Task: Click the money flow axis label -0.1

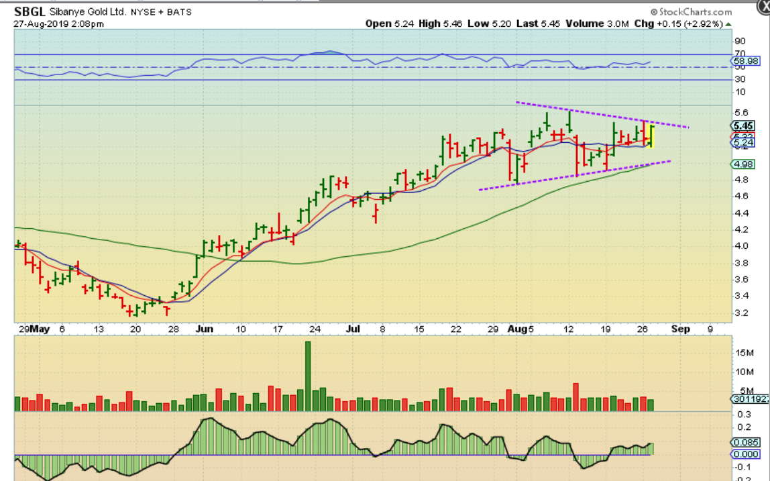Action: (x=743, y=467)
